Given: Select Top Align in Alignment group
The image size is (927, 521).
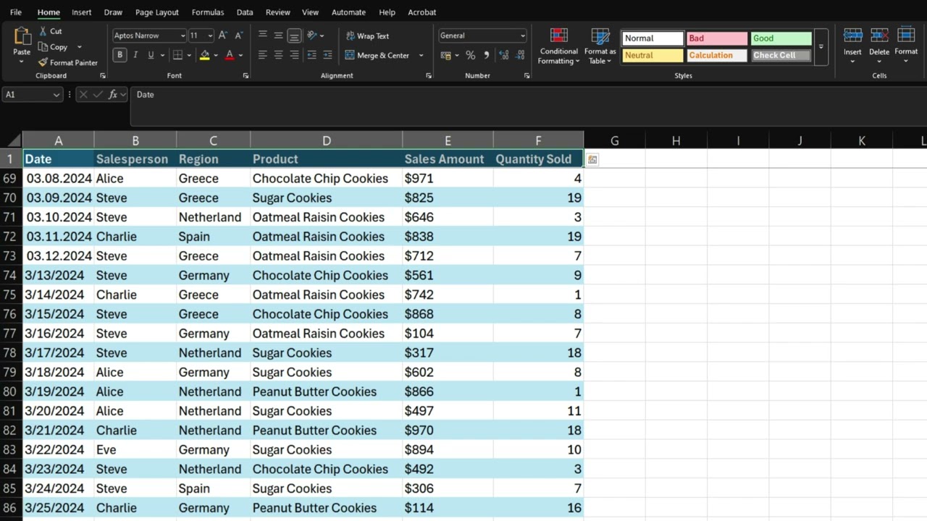Looking at the screenshot, I should tap(262, 35).
